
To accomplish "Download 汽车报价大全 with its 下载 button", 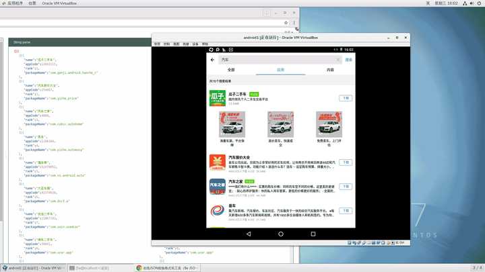I will click(x=346, y=163).
